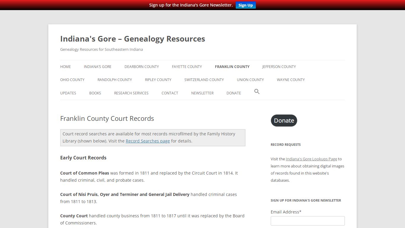
Task: Open RESEARCH SERVICES menu item
Action: pyautogui.click(x=131, y=93)
